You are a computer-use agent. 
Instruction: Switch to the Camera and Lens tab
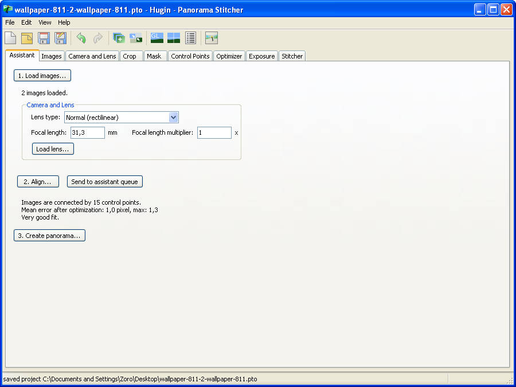[x=92, y=56]
